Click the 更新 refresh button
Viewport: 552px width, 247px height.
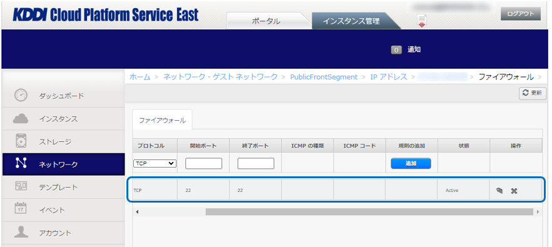pos(532,93)
